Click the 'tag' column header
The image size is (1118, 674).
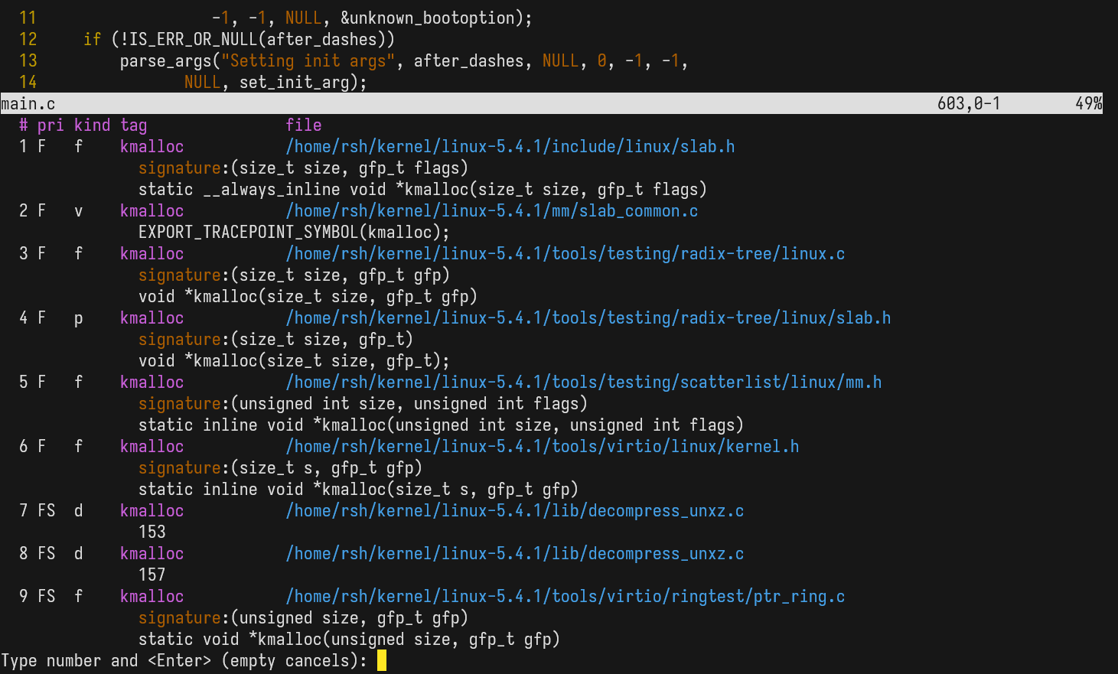coord(133,125)
